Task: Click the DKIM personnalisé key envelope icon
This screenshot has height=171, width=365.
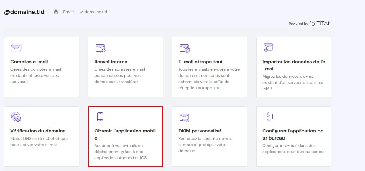Action: (x=184, y=117)
